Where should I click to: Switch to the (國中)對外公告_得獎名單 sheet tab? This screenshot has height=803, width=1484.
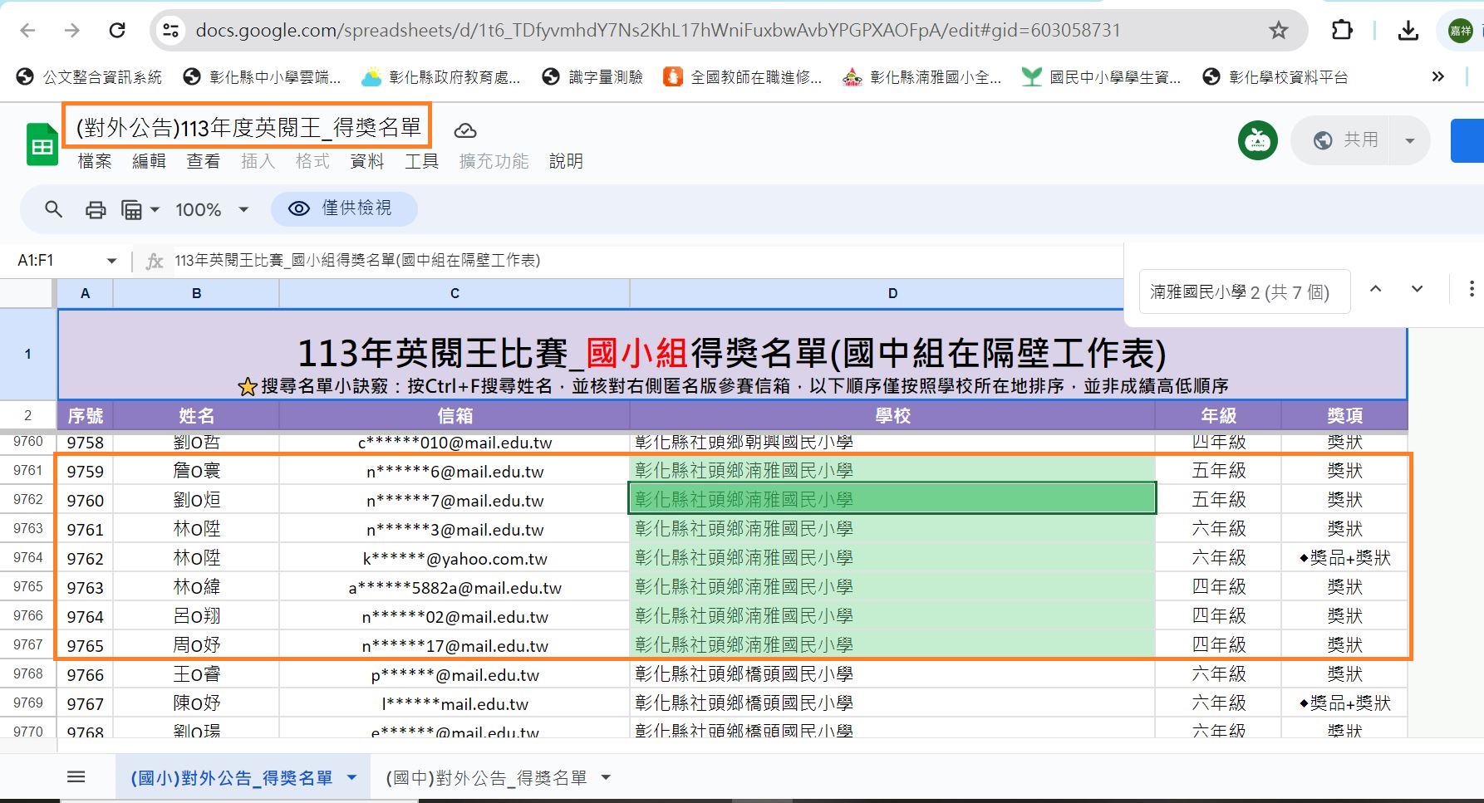[486, 778]
